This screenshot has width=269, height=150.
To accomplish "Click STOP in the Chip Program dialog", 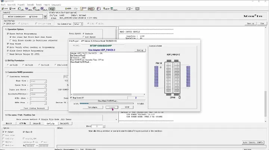I will 127,107.
